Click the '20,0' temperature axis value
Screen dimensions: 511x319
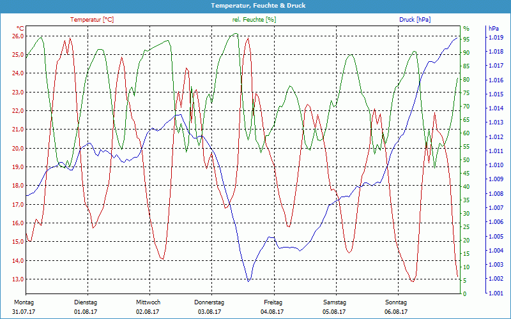coord(18,149)
